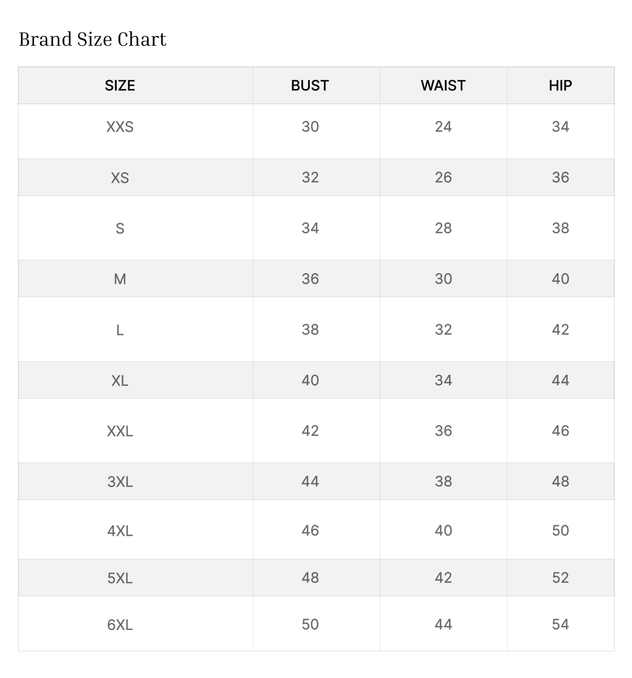Select the 5XL size cell

point(120,578)
